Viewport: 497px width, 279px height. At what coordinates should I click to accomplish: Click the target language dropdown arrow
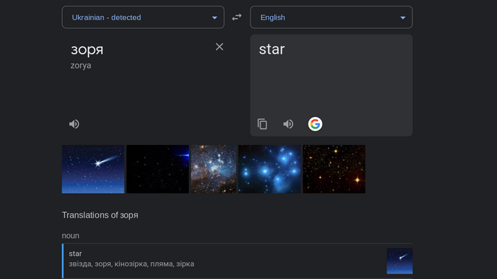pos(403,17)
